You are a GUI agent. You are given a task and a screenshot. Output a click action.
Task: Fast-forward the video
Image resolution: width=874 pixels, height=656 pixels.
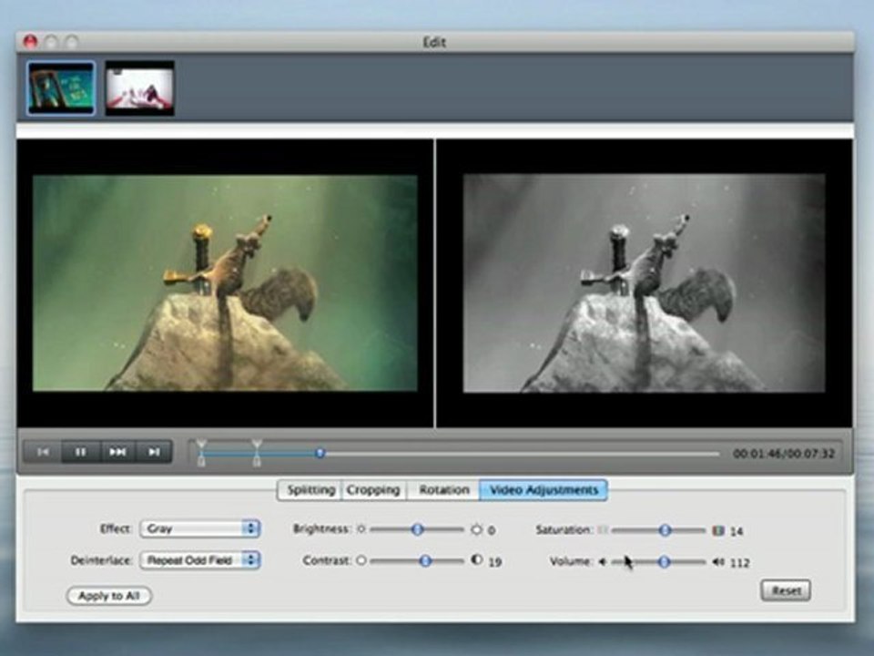click(117, 452)
